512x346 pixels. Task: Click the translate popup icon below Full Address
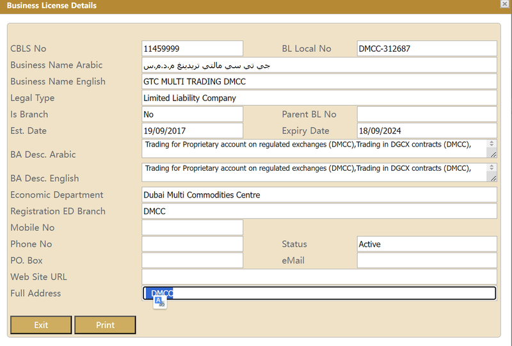coord(160,302)
